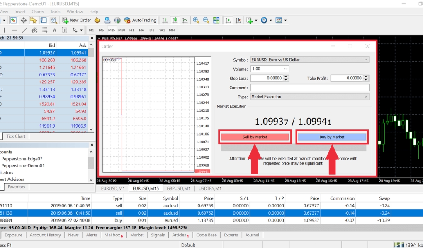423x248 pixels.
Task: Open the Data Window crosshair icon
Action: tap(24, 20)
